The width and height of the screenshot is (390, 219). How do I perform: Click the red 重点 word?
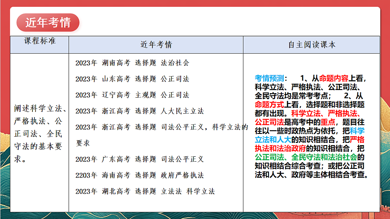click(328, 122)
